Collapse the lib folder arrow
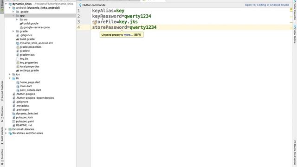 10,78
